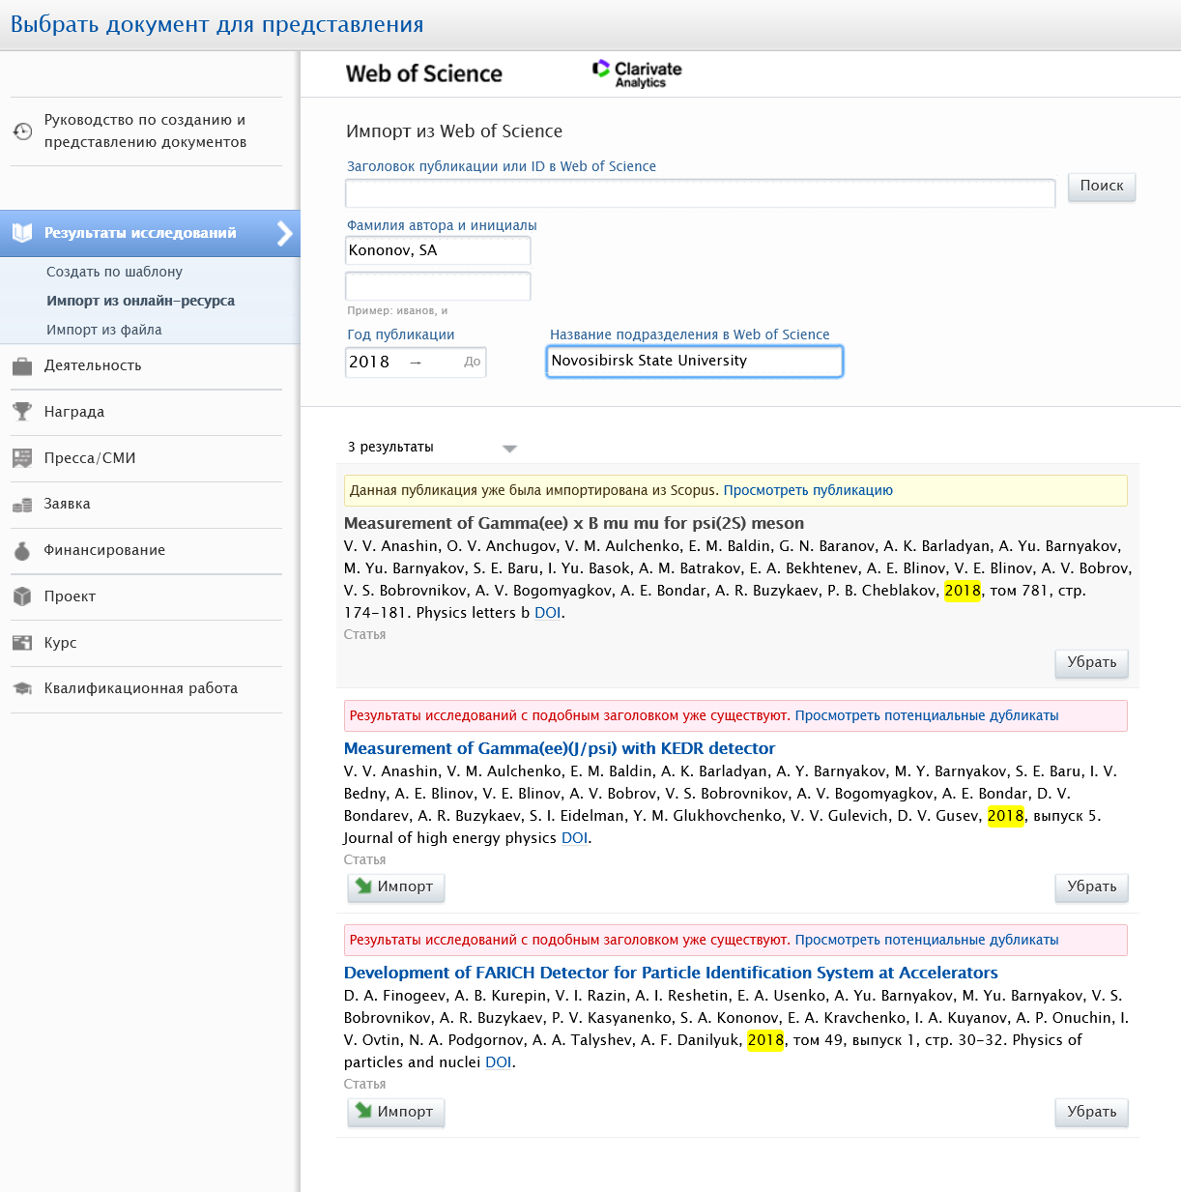This screenshot has height=1192, width=1181.
Task: Remove the KEDR detector result with Убрать
Action: coord(1091,887)
